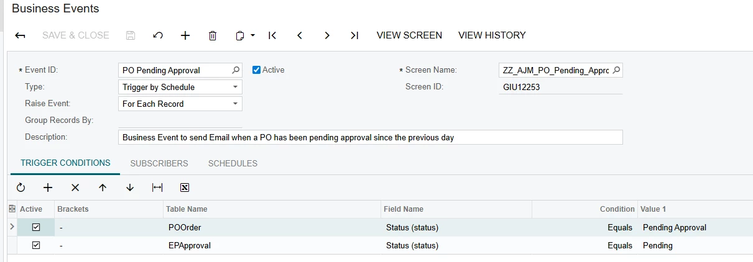Open the clipboard menu dropdown arrow
Screen dimensions: 753x262
(253, 35)
